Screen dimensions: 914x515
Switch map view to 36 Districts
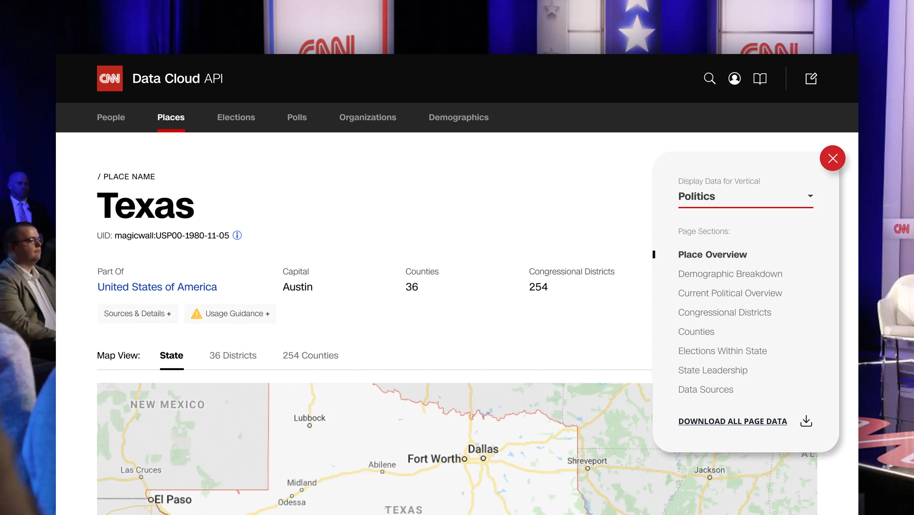[x=233, y=356]
